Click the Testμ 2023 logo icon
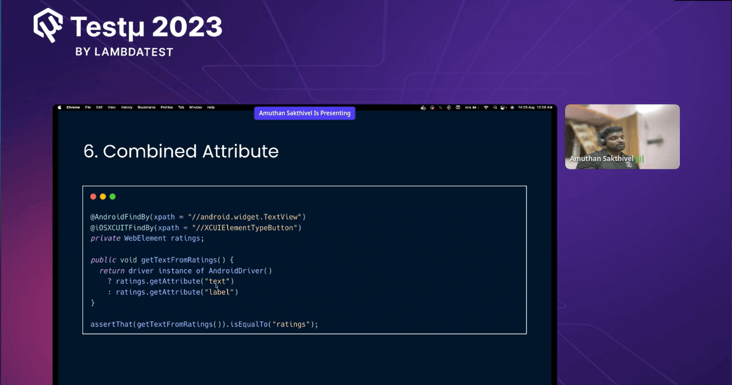 [48, 25]
